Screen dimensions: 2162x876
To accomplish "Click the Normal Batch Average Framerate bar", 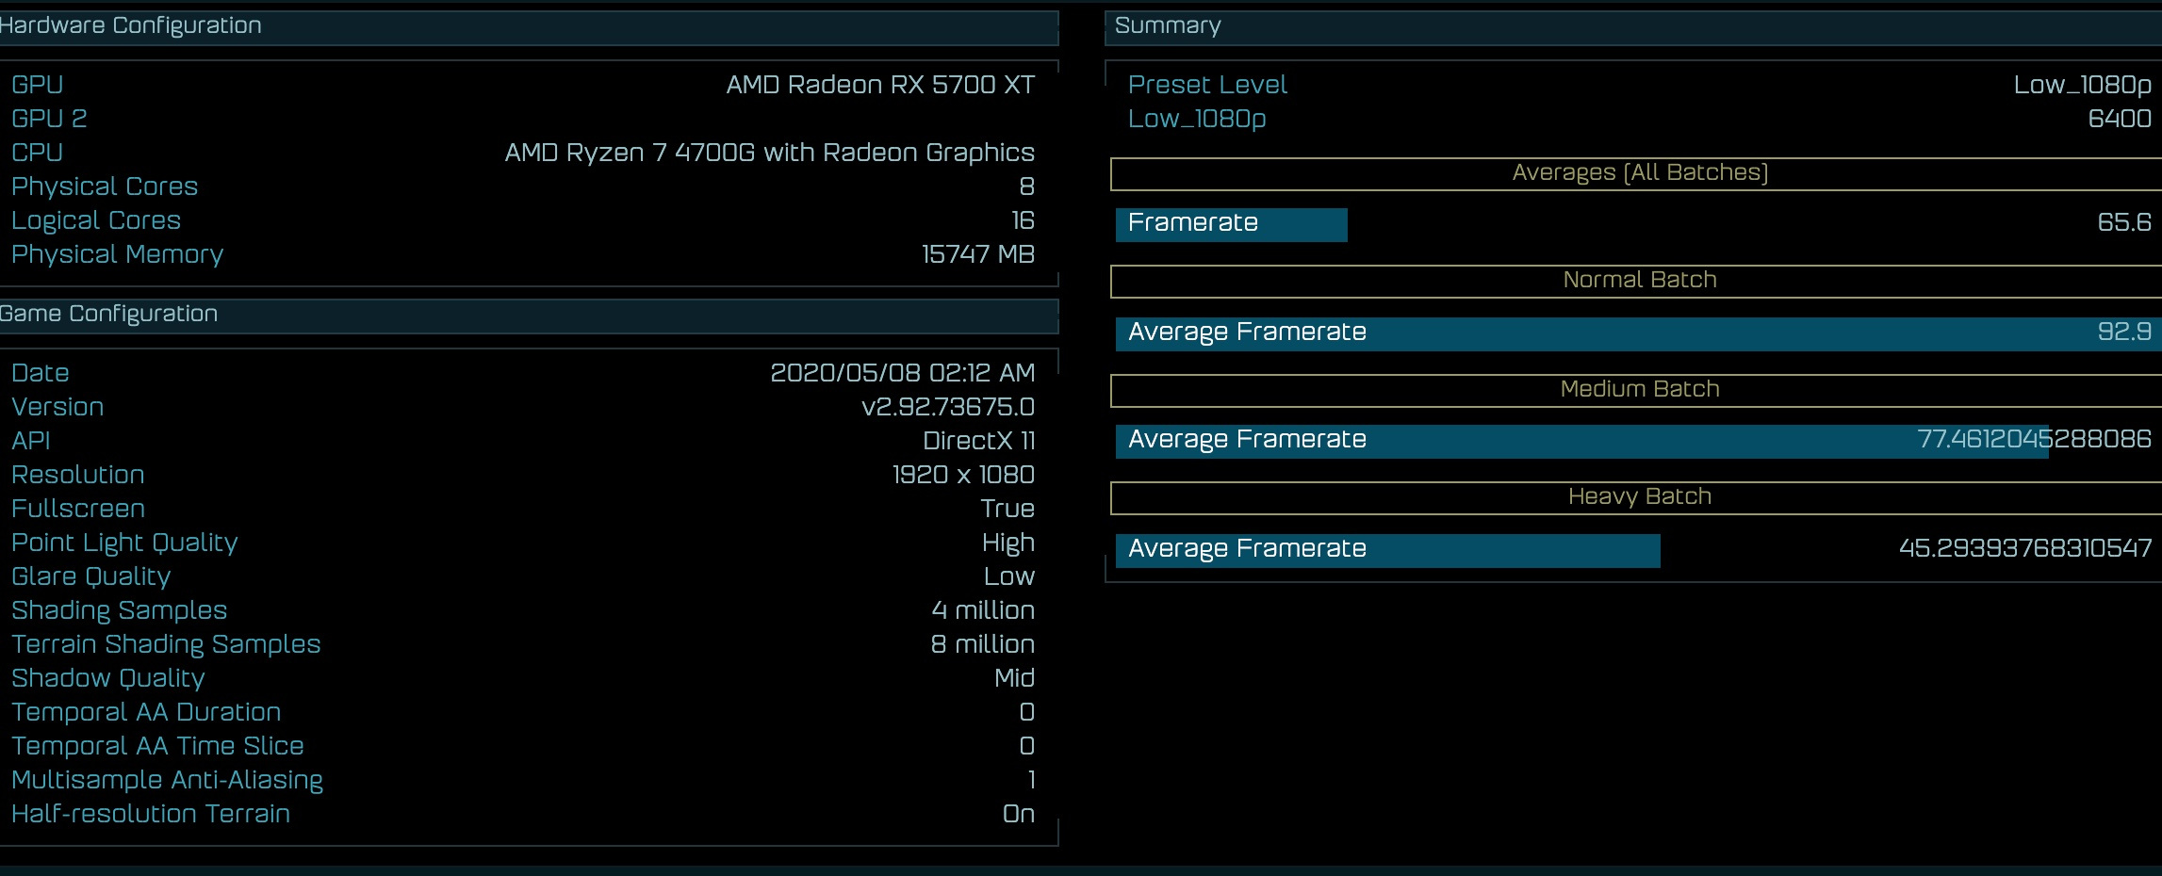I will click(x=1638, y=333).
